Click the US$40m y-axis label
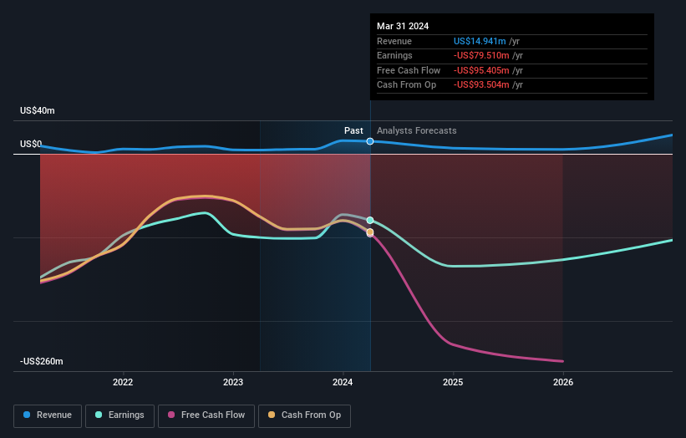The image size is (686, 438). tap(38, 110)
